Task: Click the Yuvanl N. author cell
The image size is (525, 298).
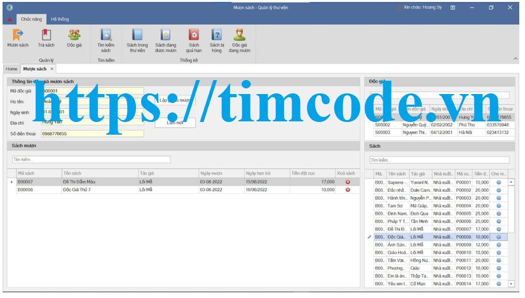Action: pos(421,182)
